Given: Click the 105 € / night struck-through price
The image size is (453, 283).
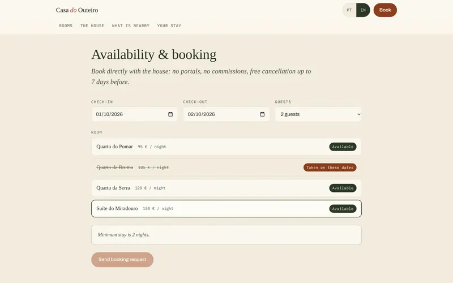Looking at the screenshot, I should pyautogui.click(x=153, y=168).
